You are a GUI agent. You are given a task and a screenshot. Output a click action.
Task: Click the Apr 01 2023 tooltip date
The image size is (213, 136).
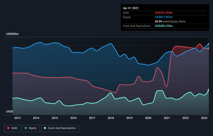(130, 8)
